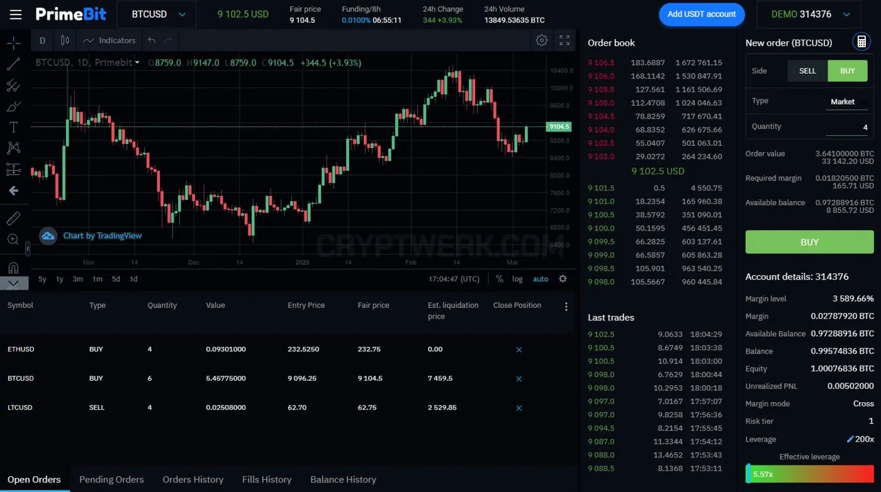Viewport: 881px width, 492px height.
Task: Select the text annotation tool
Action: click(13, 127)
